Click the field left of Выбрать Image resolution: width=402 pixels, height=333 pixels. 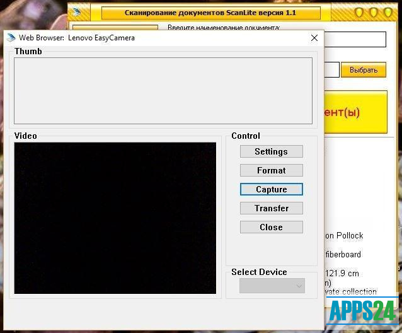332,69
